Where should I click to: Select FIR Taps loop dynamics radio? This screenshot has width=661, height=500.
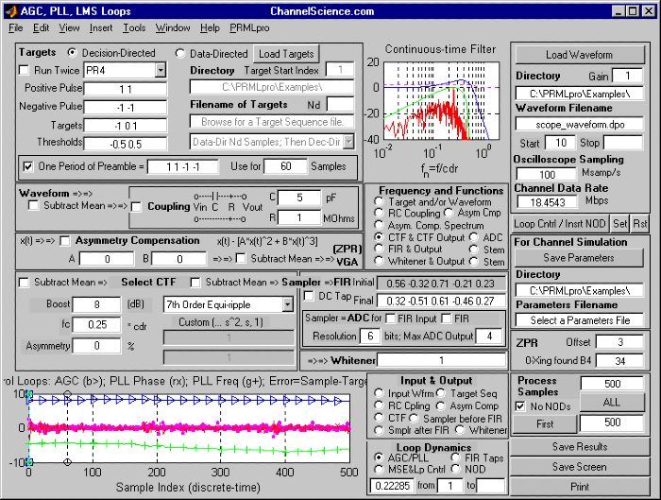(x=456, y=457)
